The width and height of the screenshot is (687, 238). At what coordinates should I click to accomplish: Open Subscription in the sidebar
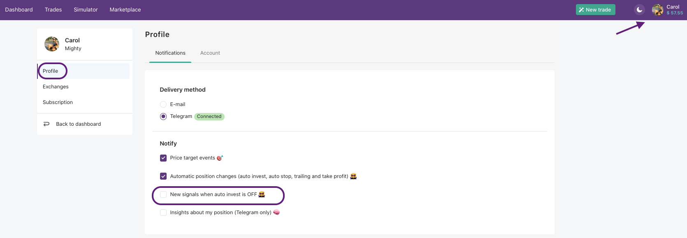tap(58, 102)
